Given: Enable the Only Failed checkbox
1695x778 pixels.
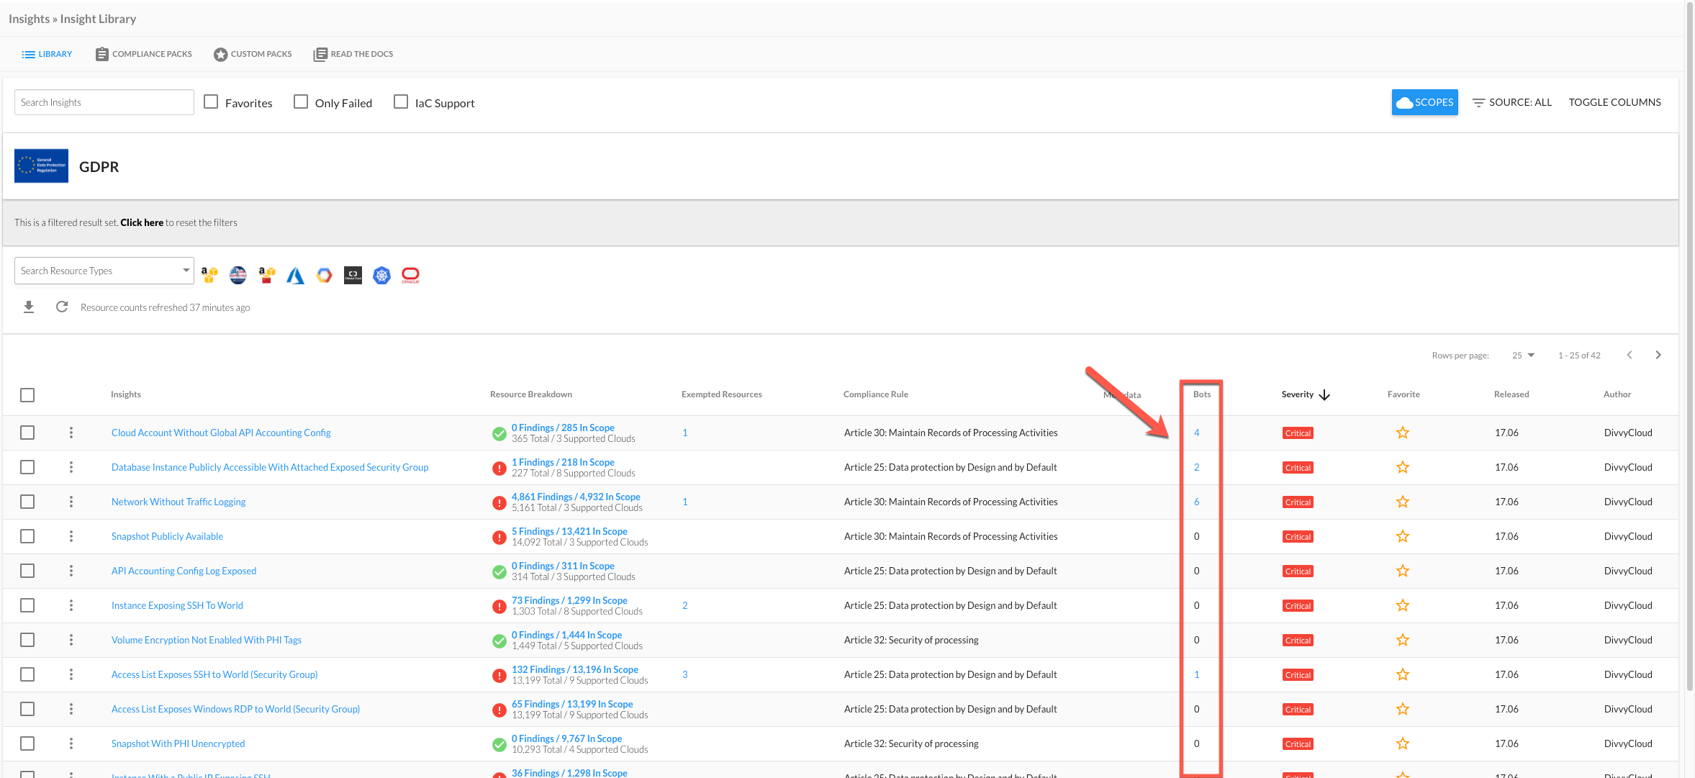Looking at the screenshot, I should coord(301,102).
